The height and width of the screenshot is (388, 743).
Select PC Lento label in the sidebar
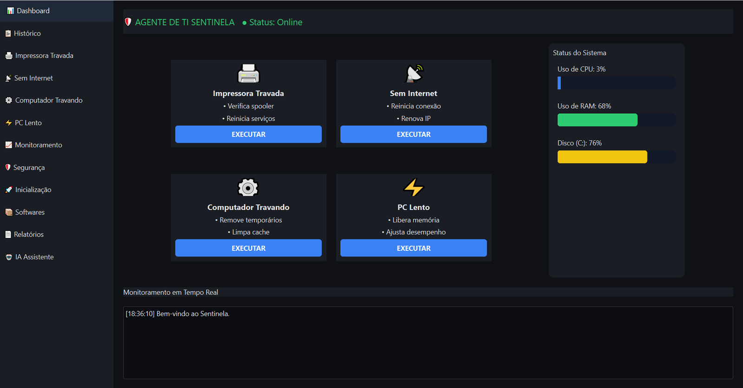pyautogui.click(x=28, y=123)
